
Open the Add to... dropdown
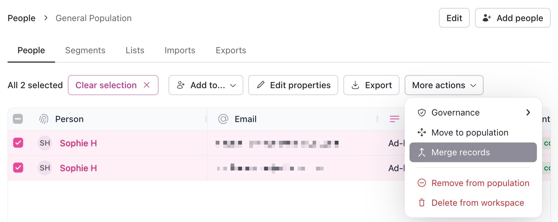click(206, 85)
